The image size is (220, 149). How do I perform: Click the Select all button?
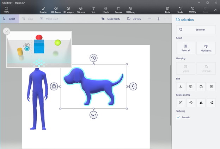(186, 48)
